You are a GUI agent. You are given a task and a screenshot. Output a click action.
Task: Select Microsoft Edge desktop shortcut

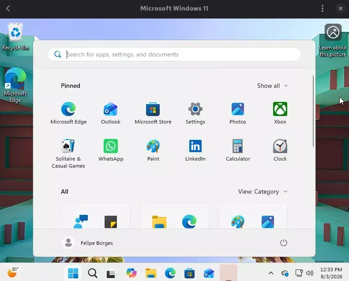(15, 85)
